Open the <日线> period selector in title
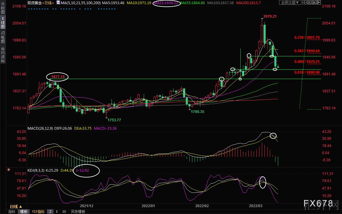 click(49, 3)
